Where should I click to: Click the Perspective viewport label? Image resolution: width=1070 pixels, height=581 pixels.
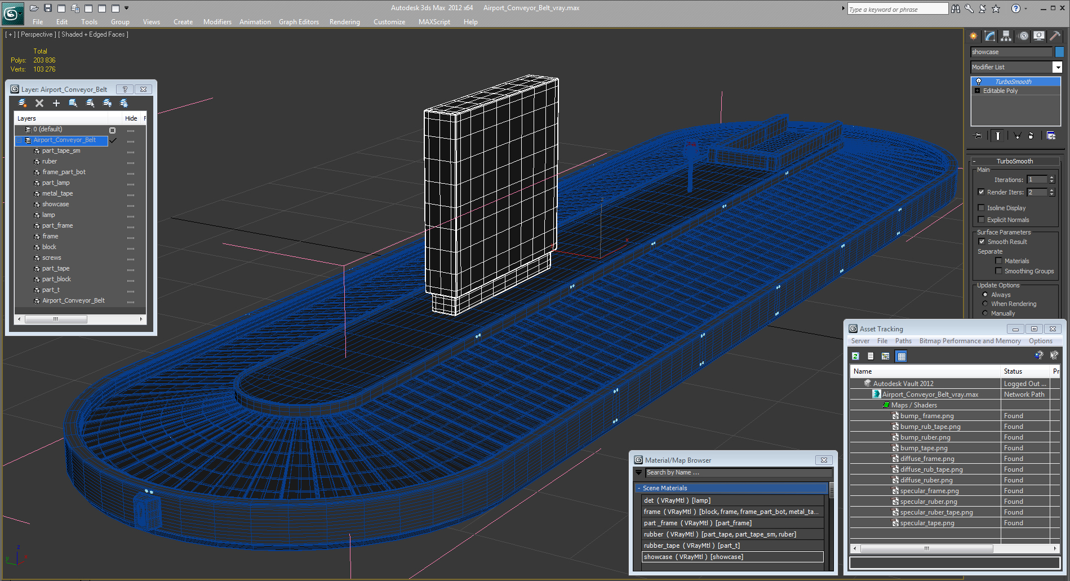[38, 34]
